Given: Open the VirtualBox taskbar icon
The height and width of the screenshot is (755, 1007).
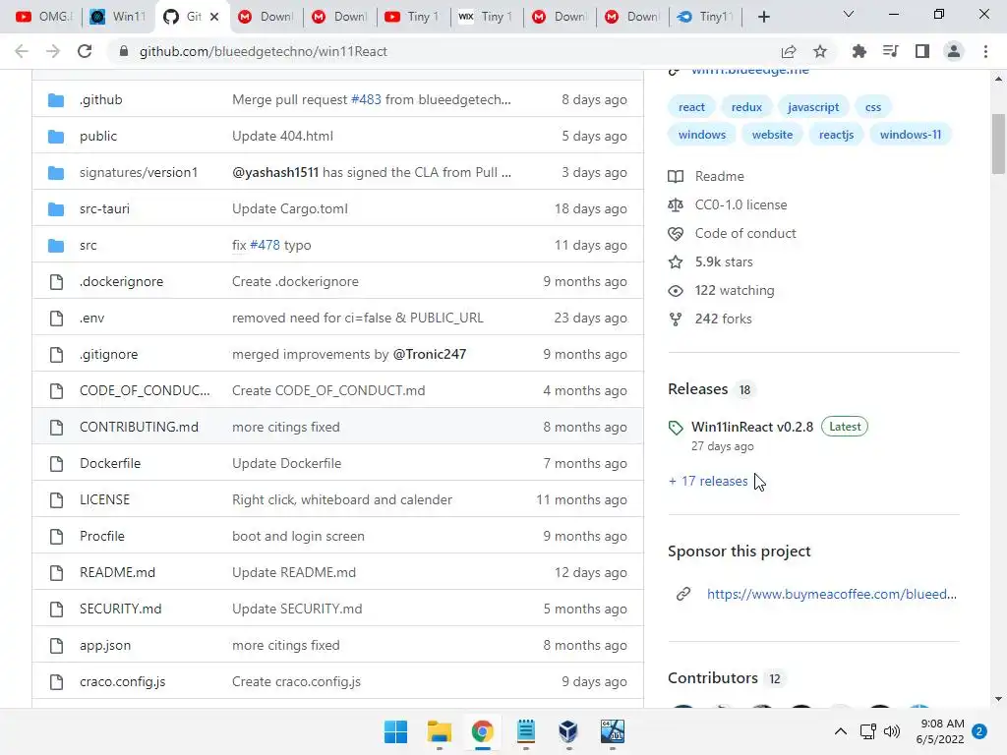Looking at the screenshot, I should coord(568,731).
